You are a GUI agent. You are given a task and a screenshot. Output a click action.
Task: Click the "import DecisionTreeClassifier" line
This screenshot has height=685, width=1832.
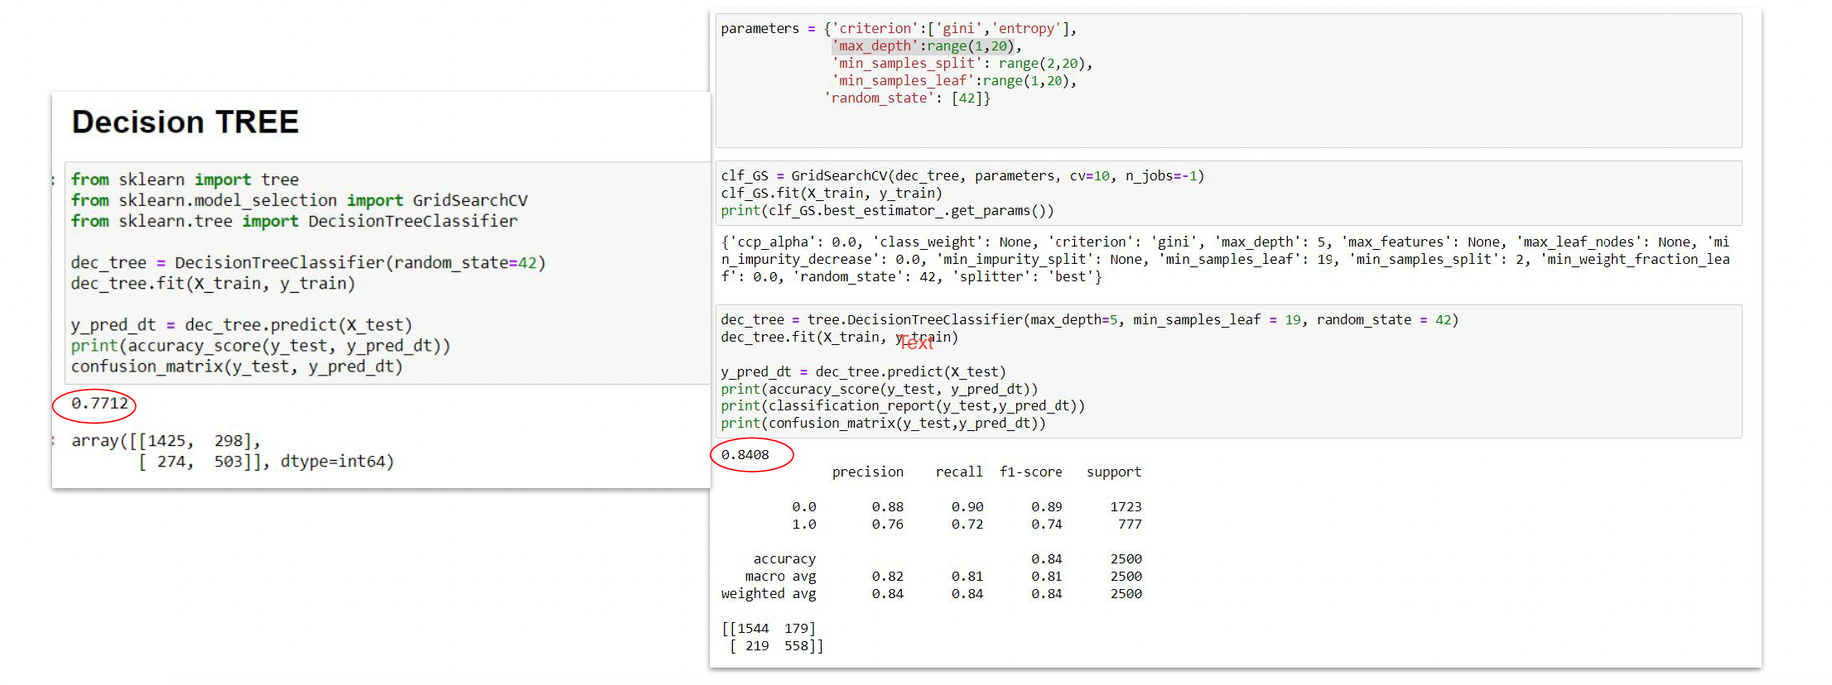pos(294,221)
